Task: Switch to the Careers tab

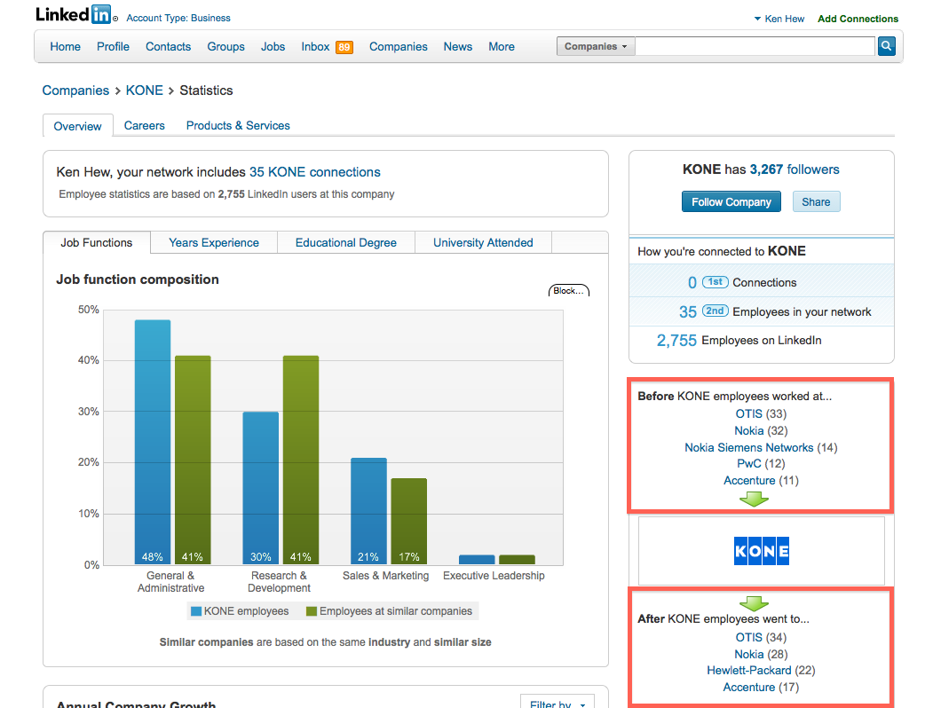Action: click(144, 125)
